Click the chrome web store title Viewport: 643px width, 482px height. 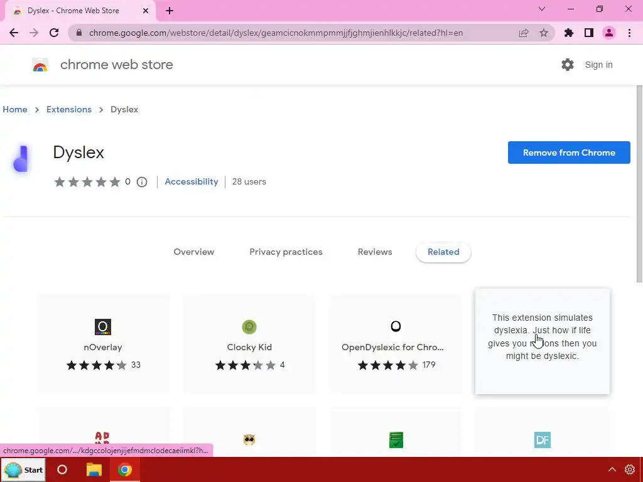116,65
